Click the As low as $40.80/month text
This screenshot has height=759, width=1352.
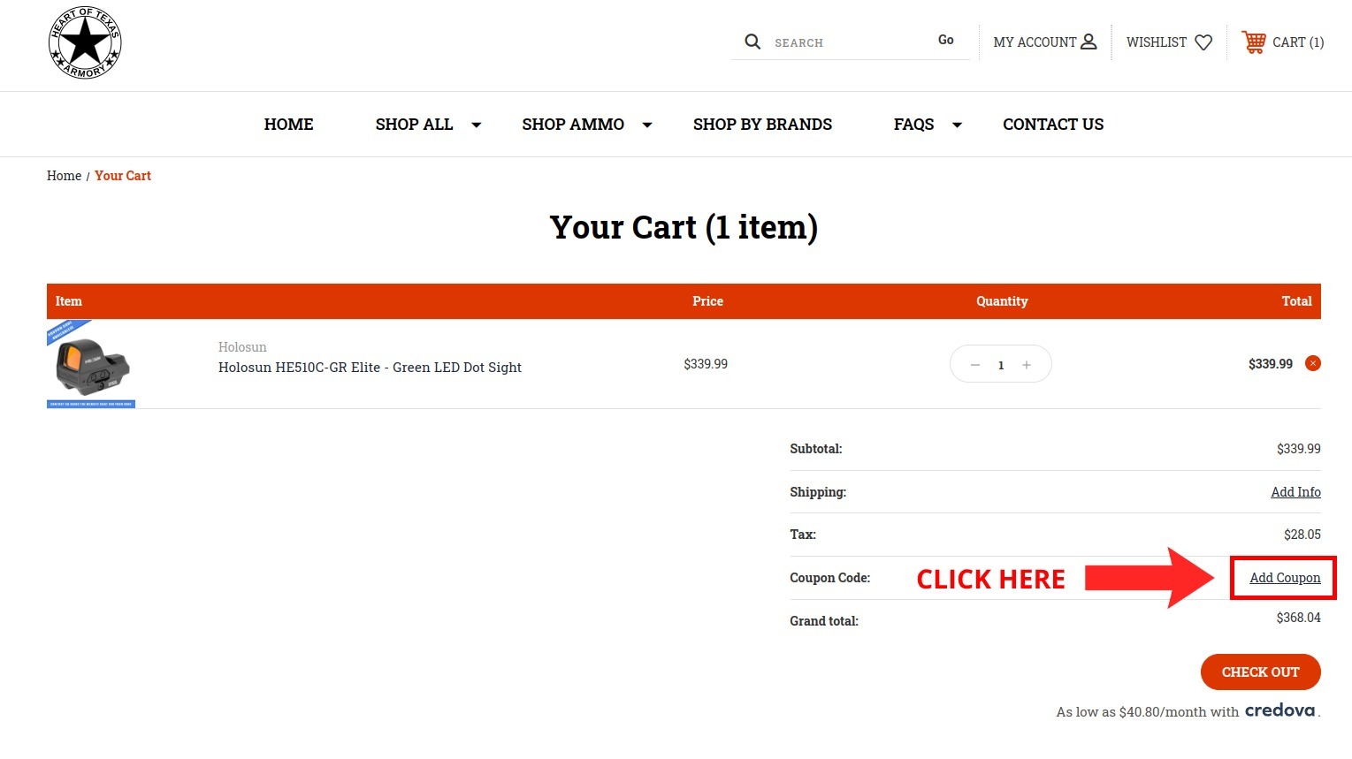tap(1147, 712)
